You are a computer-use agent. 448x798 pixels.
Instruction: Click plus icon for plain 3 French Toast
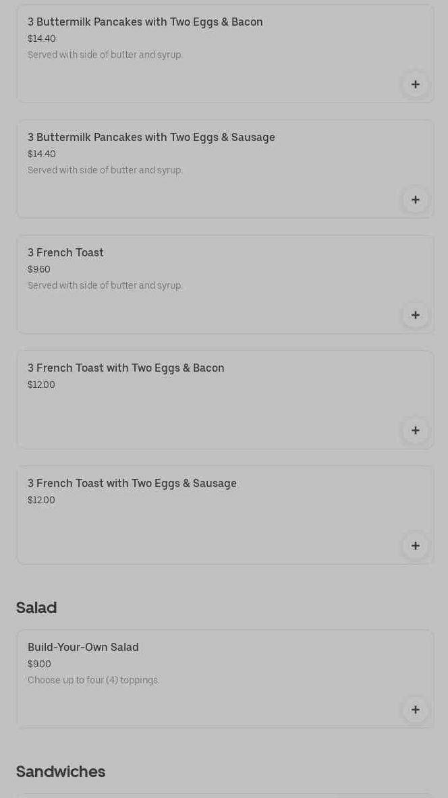pos(415,315)
